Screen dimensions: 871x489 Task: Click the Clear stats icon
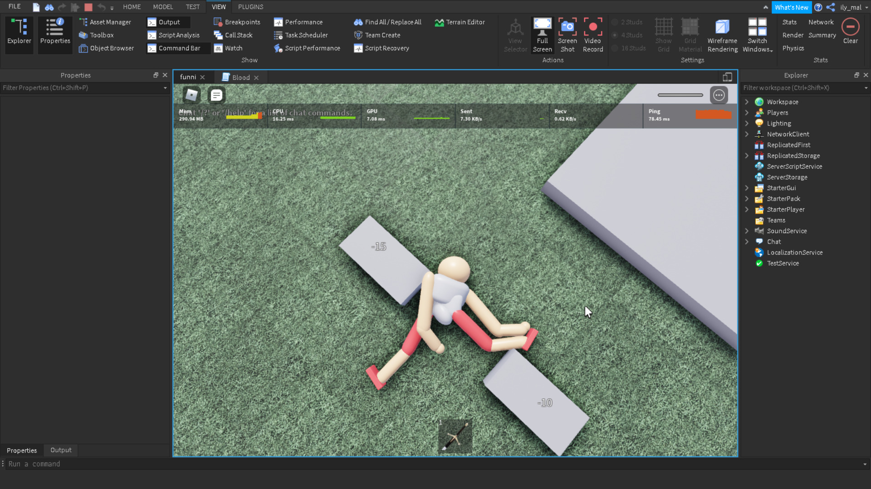click(850, 27)
